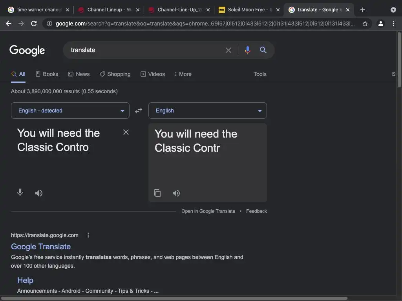This screenshot has height=301, width=402.
Task: Close the translate - Google Search tab
Action: click(348, 10)
